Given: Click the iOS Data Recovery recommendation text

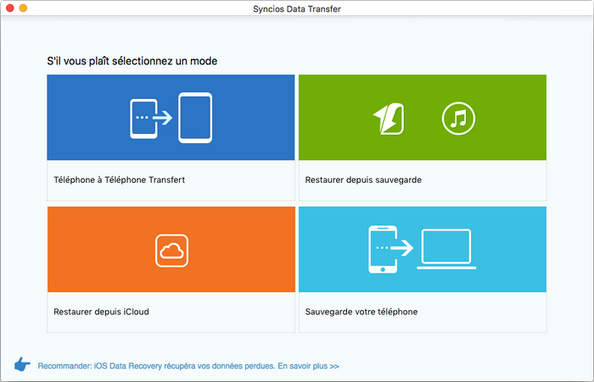Looking at the screenshot, I should (170, 367).
